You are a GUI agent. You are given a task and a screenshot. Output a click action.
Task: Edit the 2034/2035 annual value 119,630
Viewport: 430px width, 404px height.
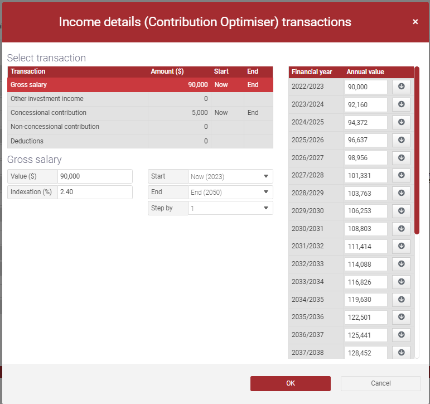coord(366,300)
